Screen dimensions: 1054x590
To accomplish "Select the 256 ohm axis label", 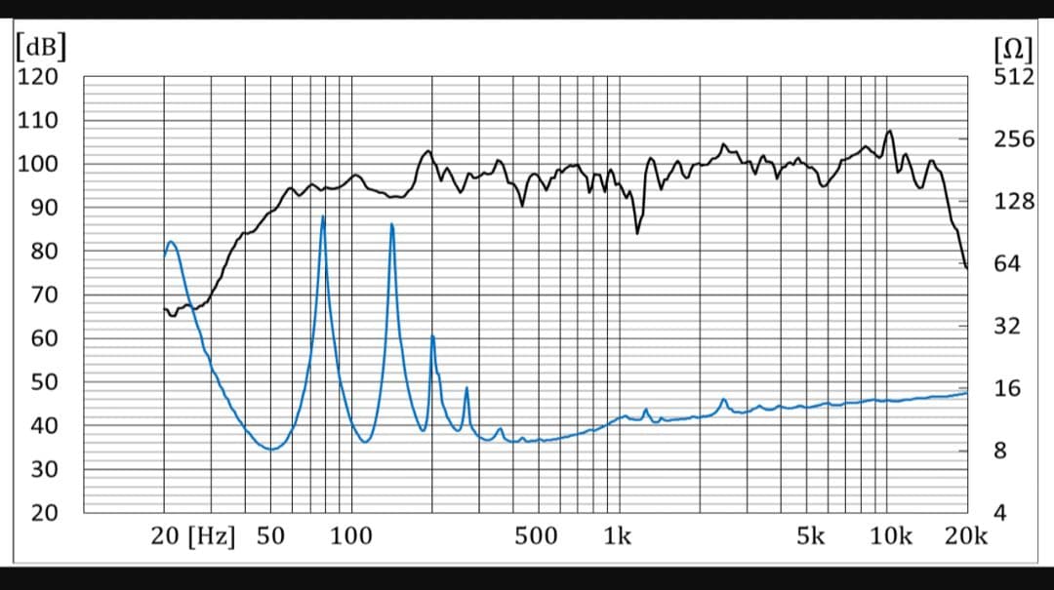I will (x=1013, y=139).
